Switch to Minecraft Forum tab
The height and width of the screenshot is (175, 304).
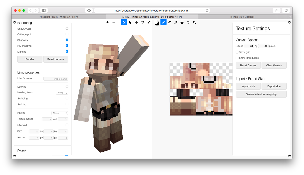59,17
